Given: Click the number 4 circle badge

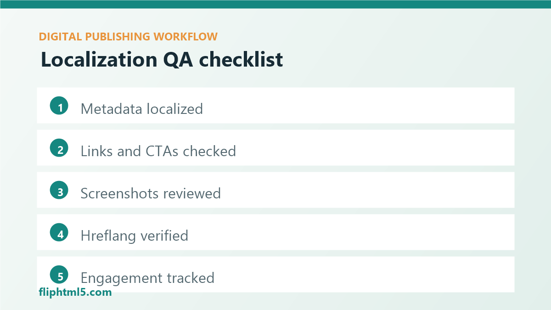Looking at the screenshot, I should pos(59,233).
